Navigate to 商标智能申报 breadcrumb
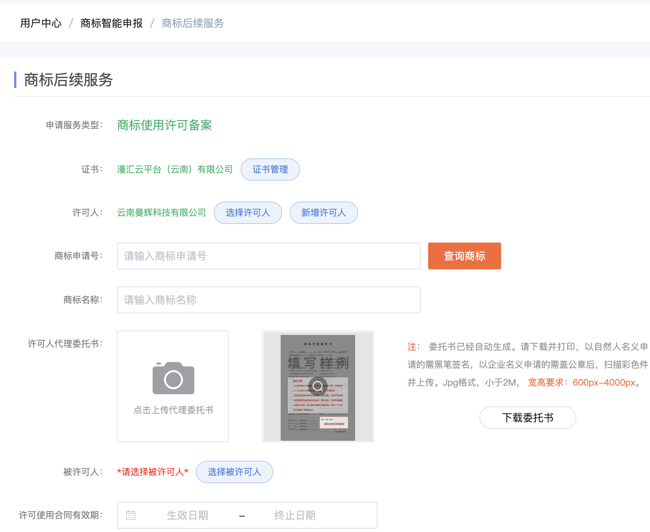Image resolution: width=650 pixels, height=532 pixels. [111, 23]
